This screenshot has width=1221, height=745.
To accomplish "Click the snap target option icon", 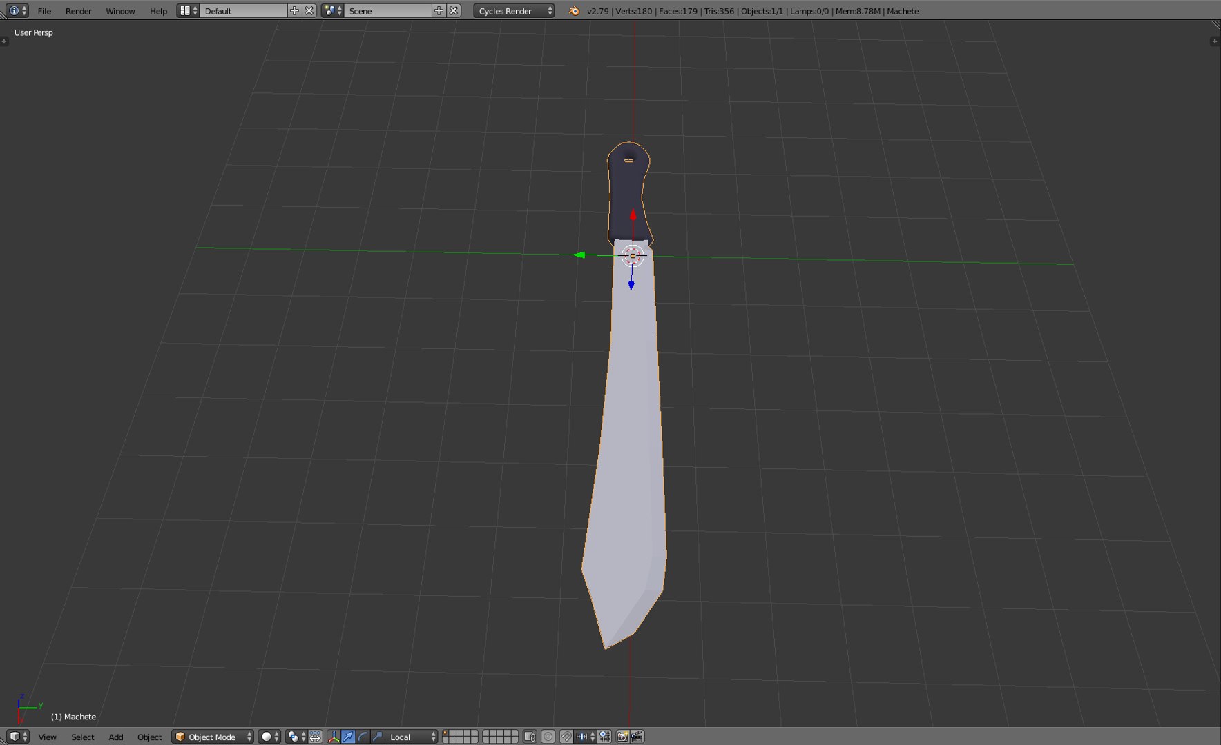I will pyautogui.click(x=605, y=737).
